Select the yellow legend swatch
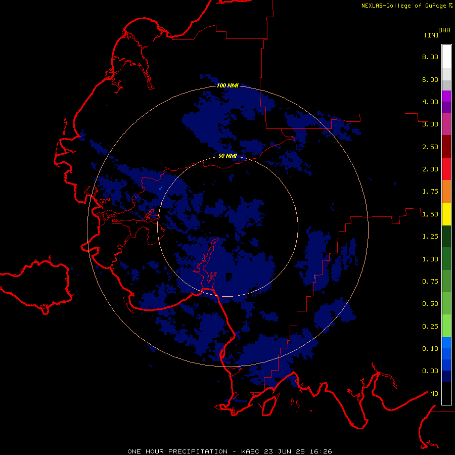Viewport: 455px width, 455px height. point(446,214)
